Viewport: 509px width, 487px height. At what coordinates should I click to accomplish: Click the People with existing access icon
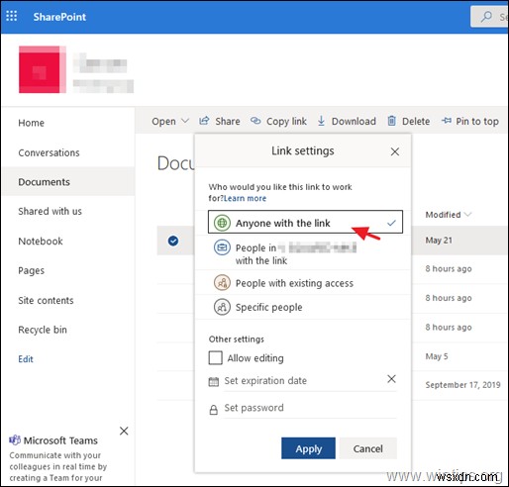point(222,283)
